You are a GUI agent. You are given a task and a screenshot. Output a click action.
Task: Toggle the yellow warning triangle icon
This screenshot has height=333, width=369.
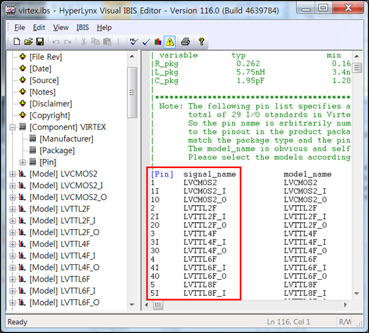(x=170, y=42)
